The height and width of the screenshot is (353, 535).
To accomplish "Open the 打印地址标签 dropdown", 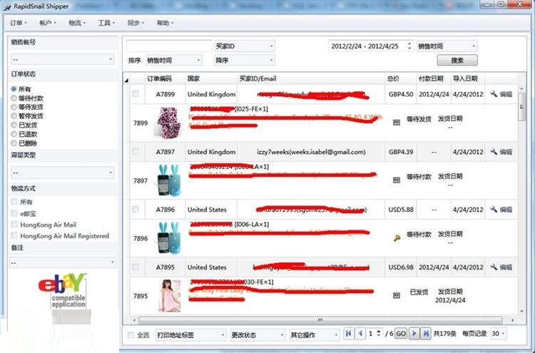I will tap(189, 334).
